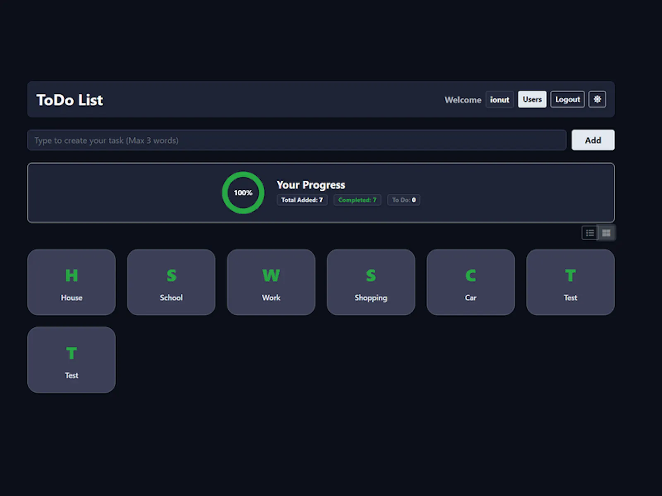Open the settings gear icon
Viewport: 662px width, 496px height.
[x=597, y=99]
